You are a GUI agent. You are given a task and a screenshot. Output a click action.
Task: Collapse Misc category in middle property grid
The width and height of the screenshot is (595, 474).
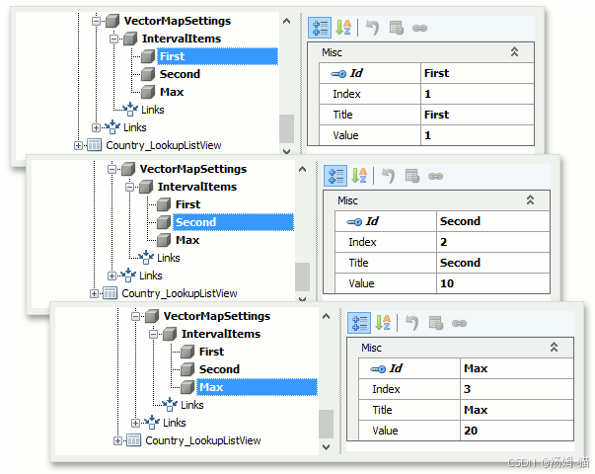pyautogui.click(x=531, y=200)
